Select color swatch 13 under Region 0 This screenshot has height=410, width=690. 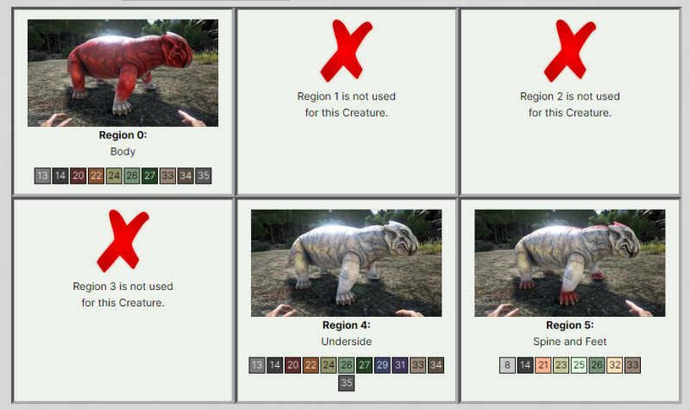[x=42, y=176]
